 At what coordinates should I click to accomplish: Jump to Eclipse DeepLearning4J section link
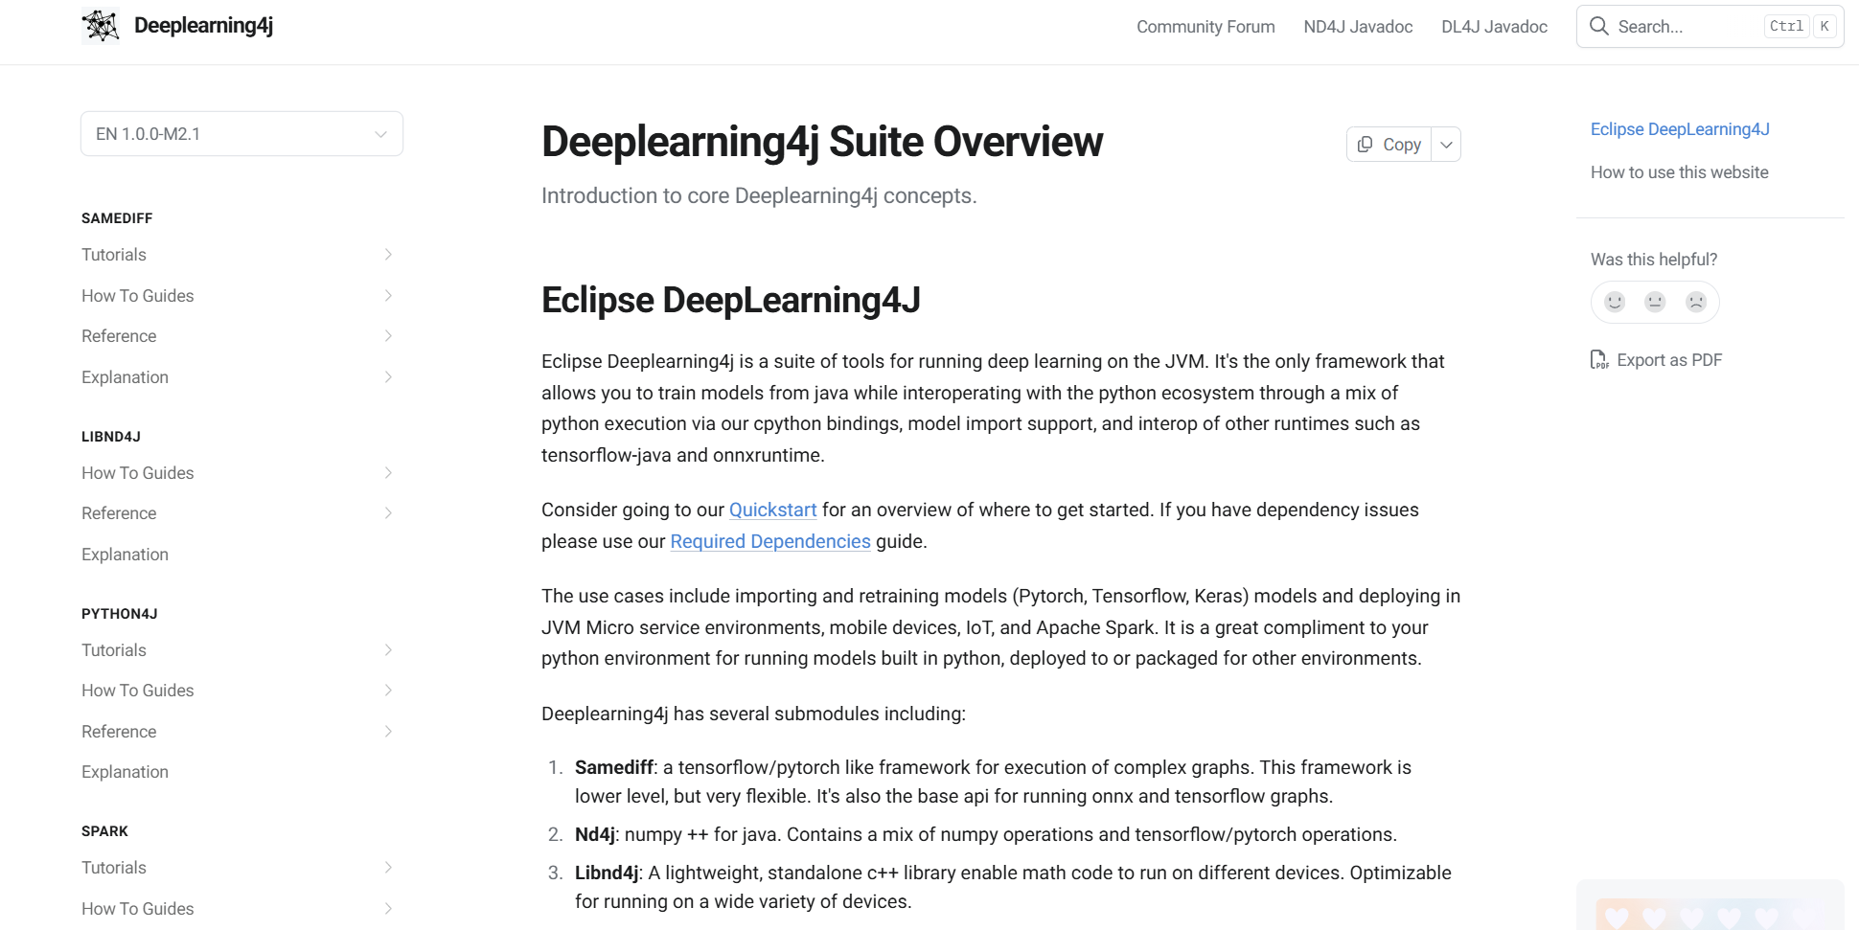1680,129
